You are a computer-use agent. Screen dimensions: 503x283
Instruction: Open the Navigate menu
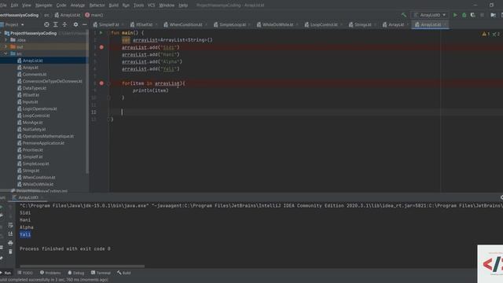coord(44,6)
